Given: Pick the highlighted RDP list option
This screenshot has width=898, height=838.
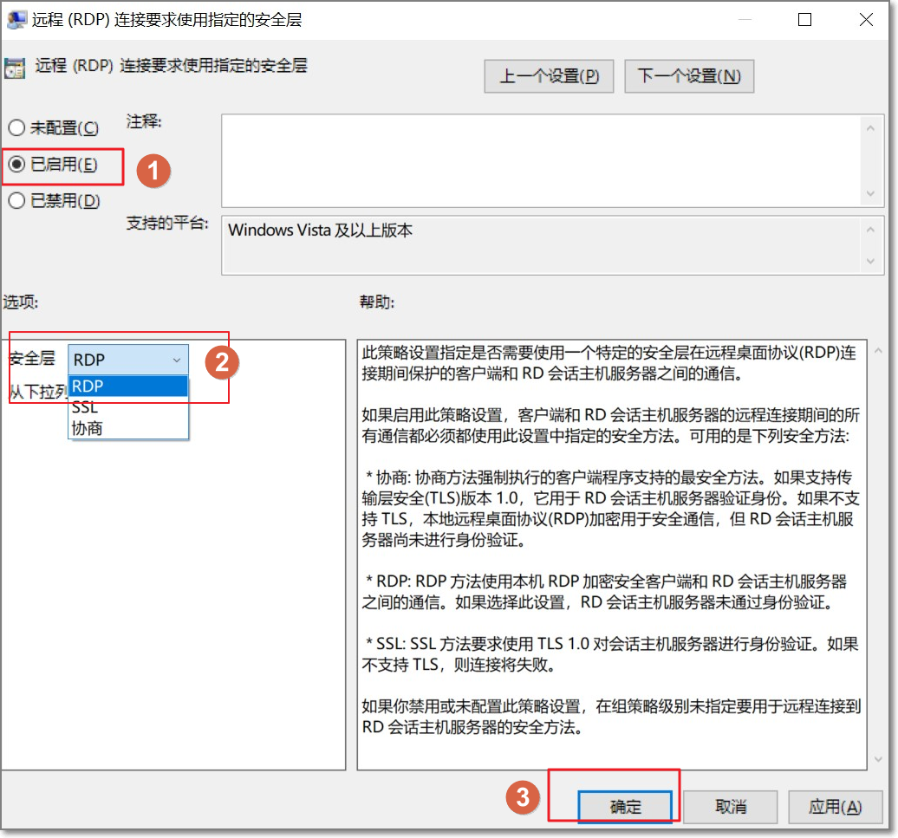Looking at the screenshot, I should (128, 387).
